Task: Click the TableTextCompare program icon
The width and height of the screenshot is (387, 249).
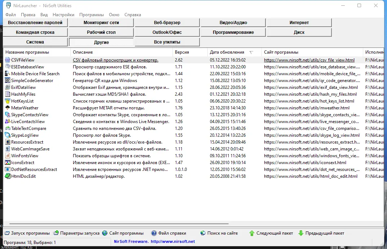Action: (x=8, y=128)
